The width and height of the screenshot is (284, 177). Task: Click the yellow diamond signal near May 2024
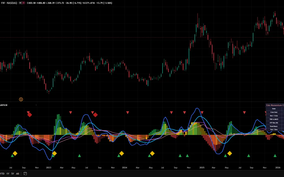[152, 153]
